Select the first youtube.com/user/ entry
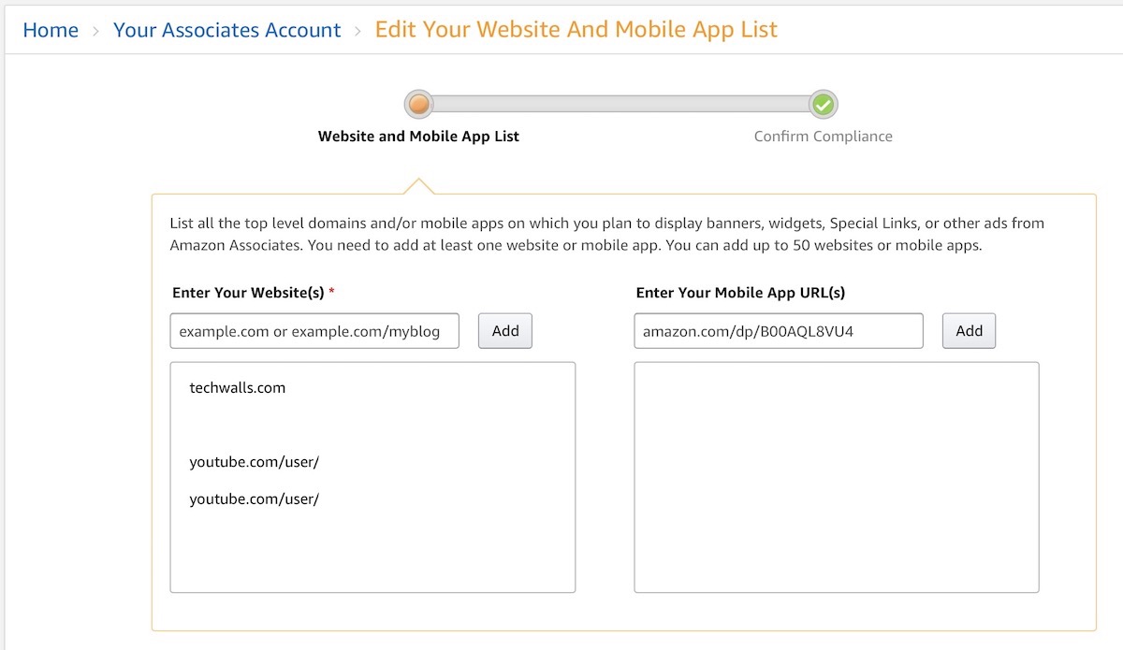Image resolution: width=1123 pixels, height=650 pixels. coord(255,462)
